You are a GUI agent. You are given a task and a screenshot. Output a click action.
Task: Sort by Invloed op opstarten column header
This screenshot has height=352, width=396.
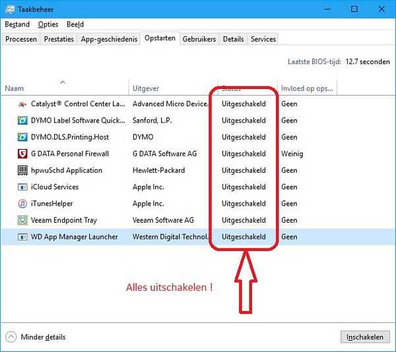click(307, 87)
